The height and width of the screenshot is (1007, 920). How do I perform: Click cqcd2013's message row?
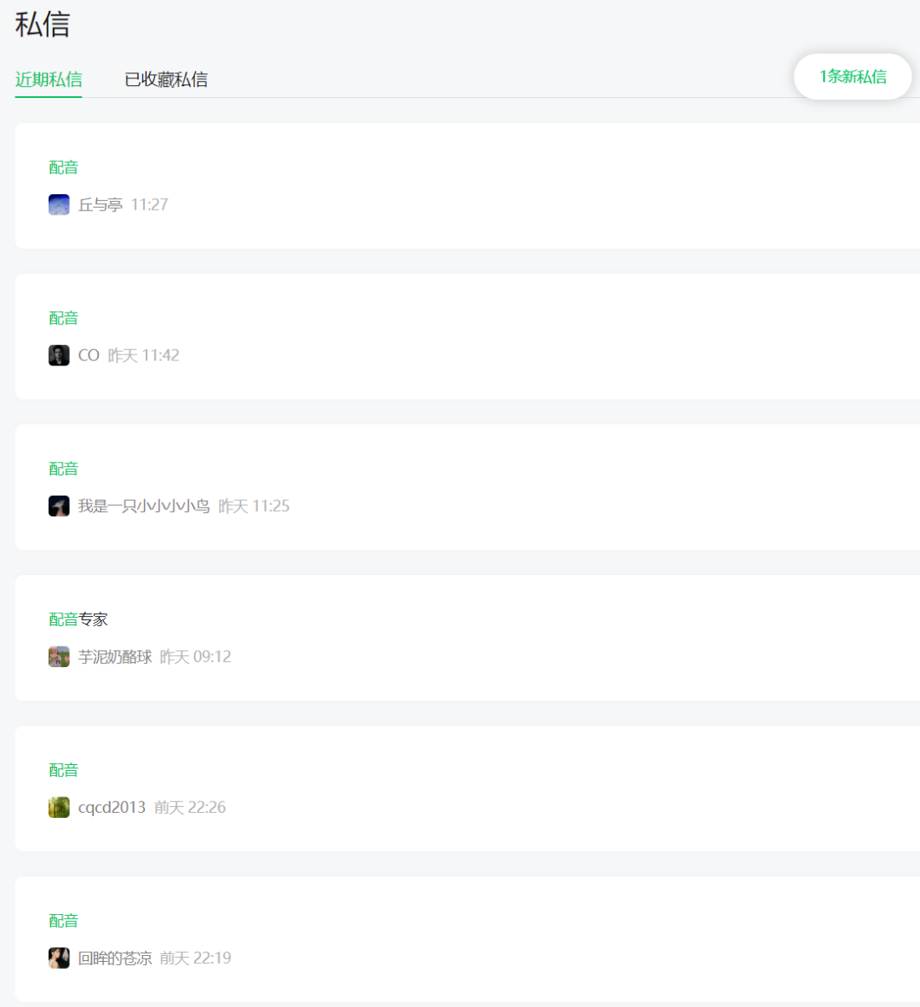tap(460, 788)
